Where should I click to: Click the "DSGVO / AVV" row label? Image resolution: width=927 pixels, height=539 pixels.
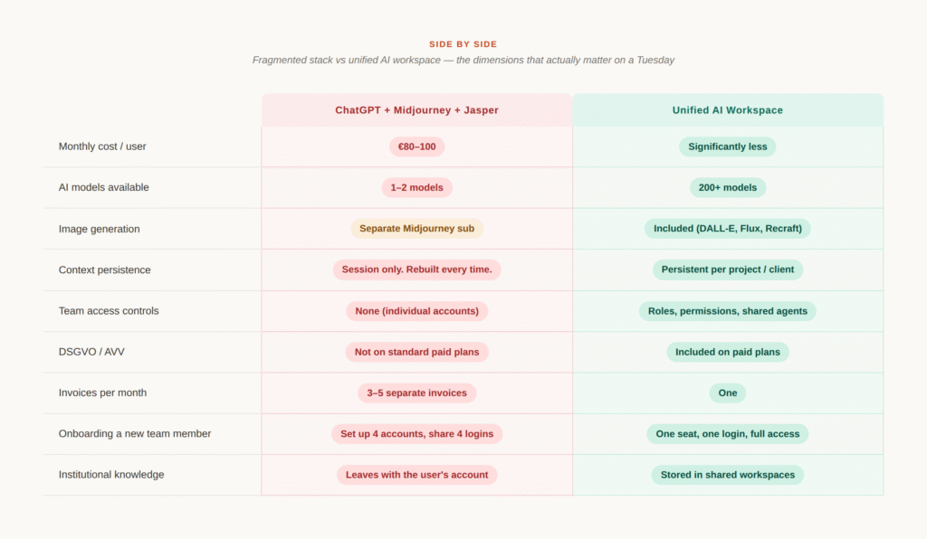[90, 352]
